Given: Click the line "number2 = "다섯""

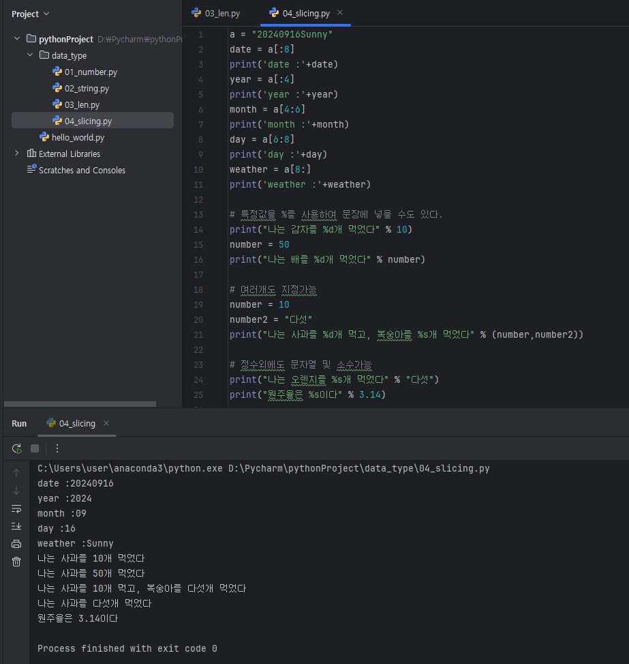Looking at the screenshot, I should [271, 320].
